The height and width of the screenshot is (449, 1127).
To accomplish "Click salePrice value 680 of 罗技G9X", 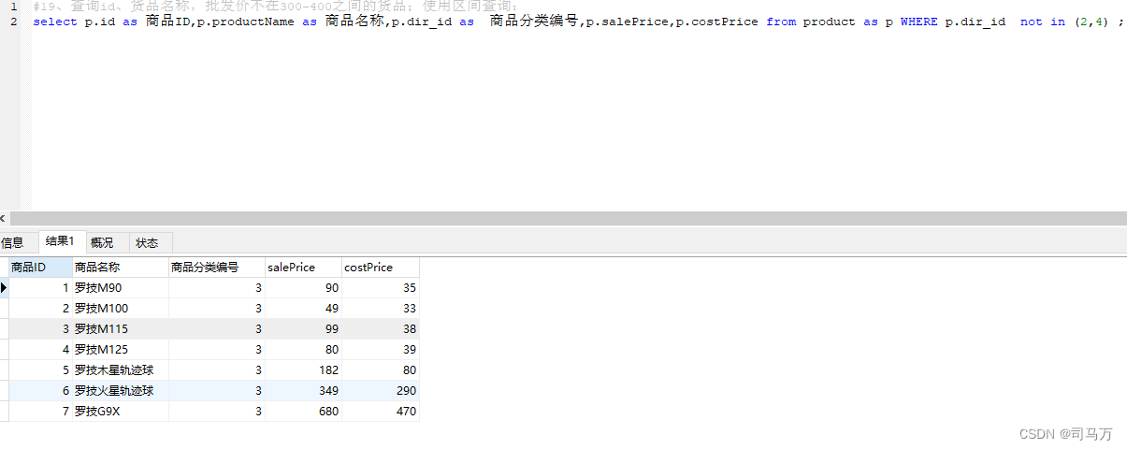I will point(303,412).
